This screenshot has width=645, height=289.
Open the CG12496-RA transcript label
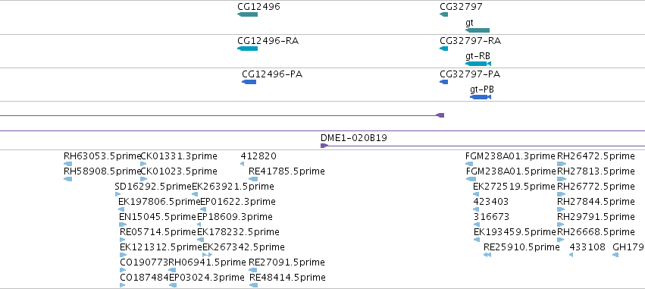[268, 41]
